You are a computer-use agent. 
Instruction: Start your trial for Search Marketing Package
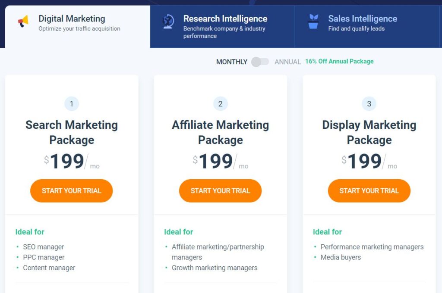tap(71, 190)
